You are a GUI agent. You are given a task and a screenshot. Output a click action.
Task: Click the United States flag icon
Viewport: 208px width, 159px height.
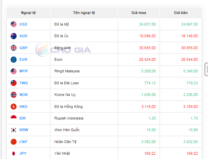point(14,24)
